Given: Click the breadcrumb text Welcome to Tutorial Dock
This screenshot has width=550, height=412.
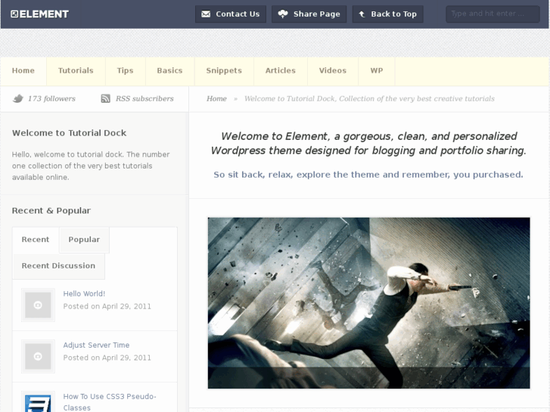Looking at the screenshot, I should coord(369,99).
